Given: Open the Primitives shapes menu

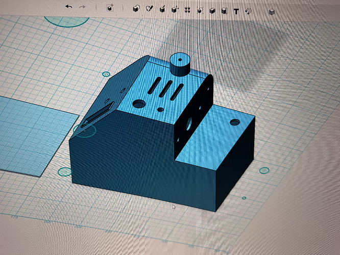Looking at the screenshot, I should [136, 9].
